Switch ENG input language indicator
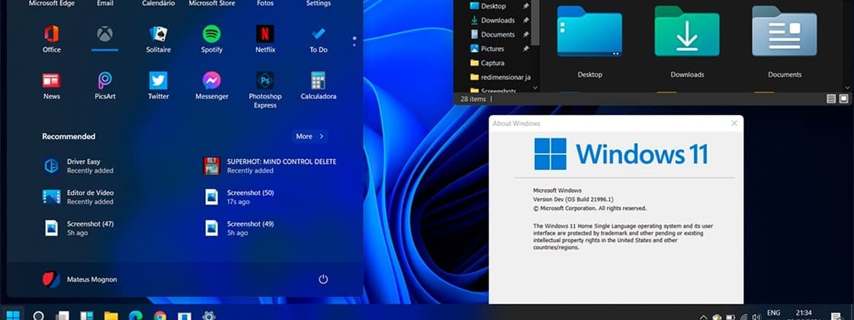Screen dimensions: 854x320 click(773, 313)
